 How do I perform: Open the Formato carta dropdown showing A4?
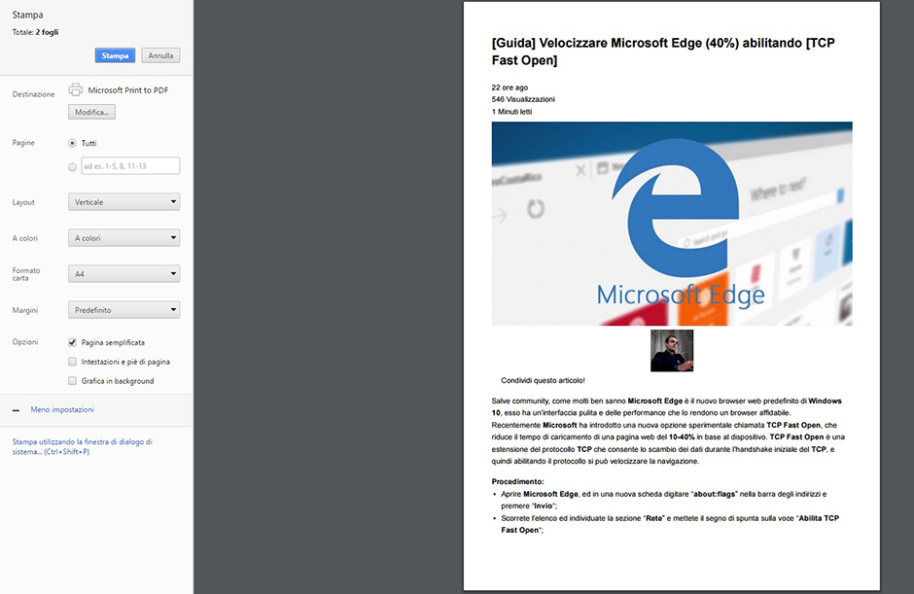click(123, 274)
